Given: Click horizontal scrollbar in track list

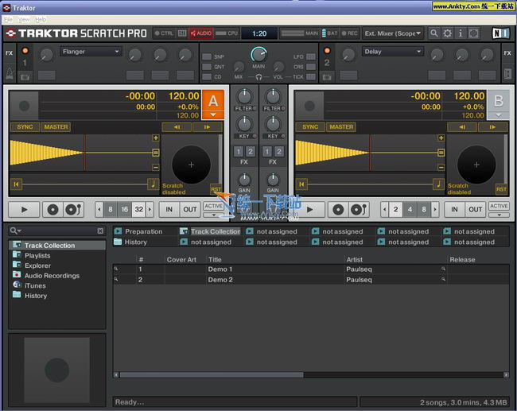Looking at the screenshot, I should 212,374.
